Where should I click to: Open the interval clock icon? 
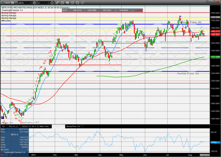coord(52,3)
